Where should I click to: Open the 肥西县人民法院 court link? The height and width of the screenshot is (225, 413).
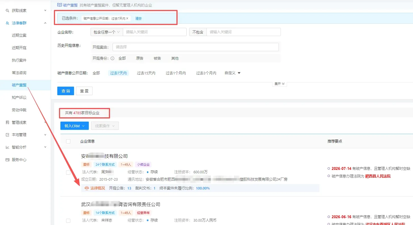click(x=378, y=176)
